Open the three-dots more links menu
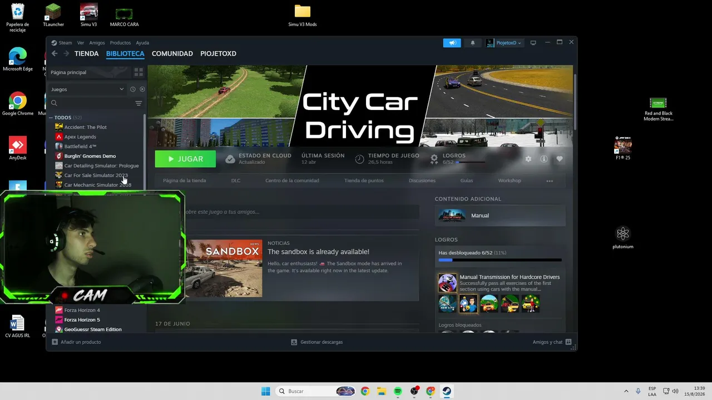 coord(550,181)
